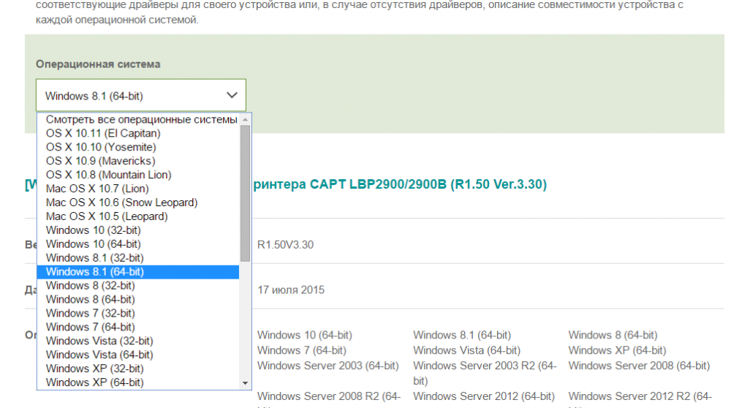731x408 pixels.
Task: Open the operating system dropdown showing Windows 8.1 (64-bit)
Action: [x=141, y=96]
